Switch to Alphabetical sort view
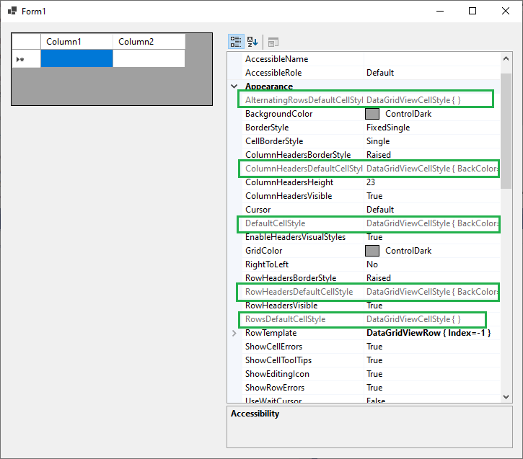 tap(252, 42)
